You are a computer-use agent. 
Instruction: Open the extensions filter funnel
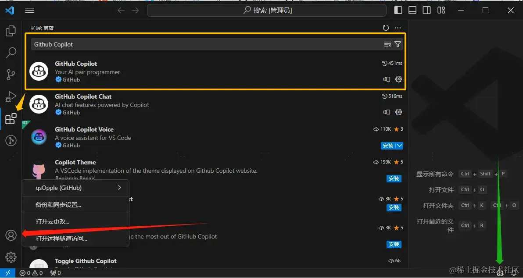tap(398, 44)
